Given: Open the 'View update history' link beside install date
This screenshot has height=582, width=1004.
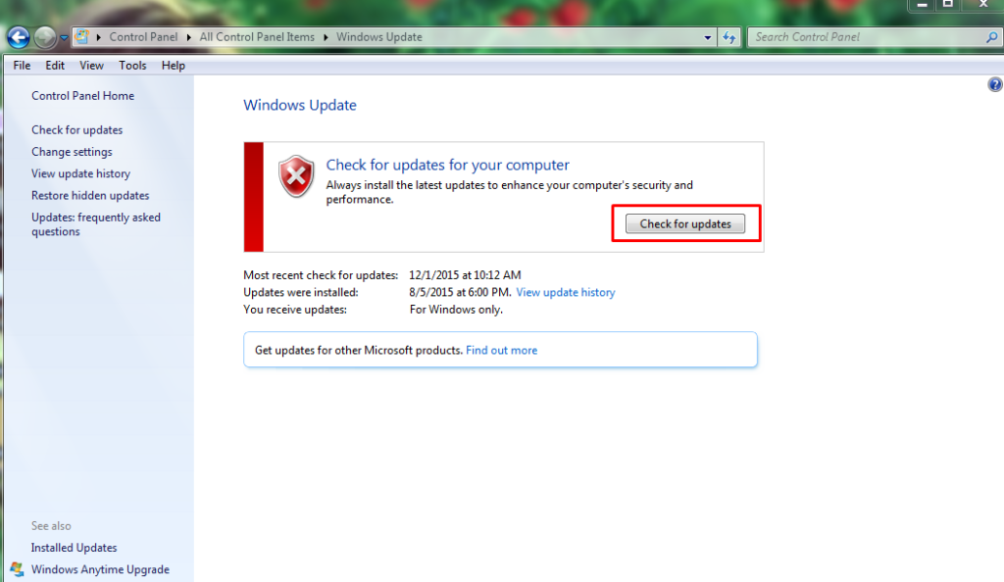Looking at the screenshot, I should coord(566,292).
